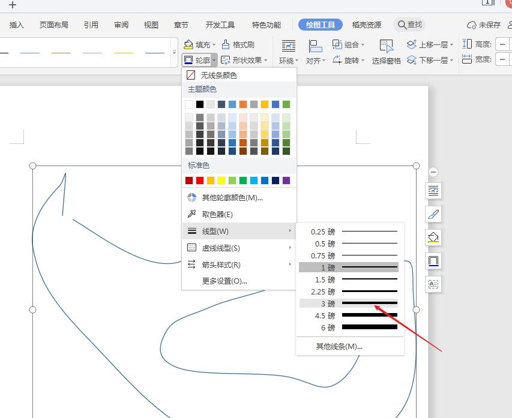Click the fill bucket icon in floating toolbar
The width and height of the screenshot is (512, 418).
pyautogui.click(x=433, y=237)
